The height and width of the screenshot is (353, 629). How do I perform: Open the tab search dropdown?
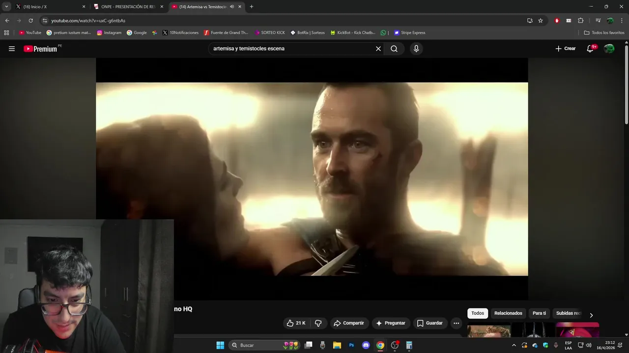pos(6,7)
